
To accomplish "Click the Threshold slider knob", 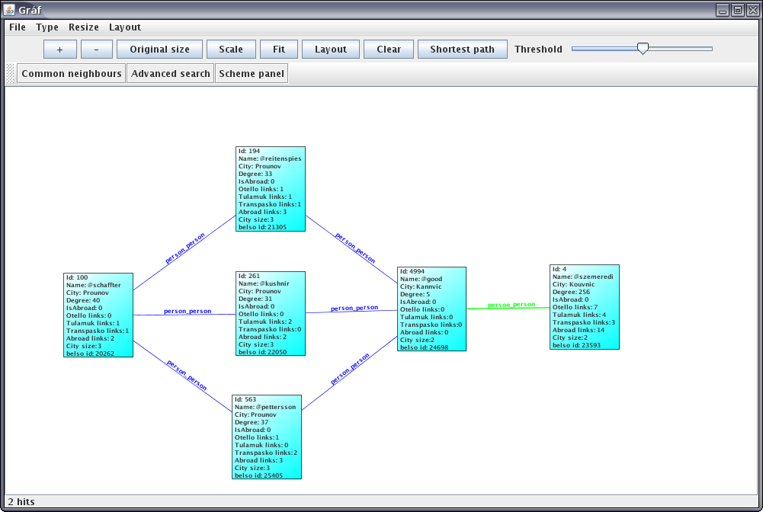I will coord(643,49).
